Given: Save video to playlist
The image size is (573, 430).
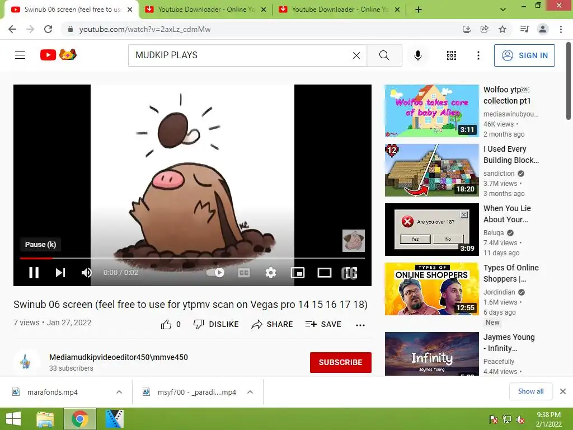Looking at the screenshot, I should (323, 324).
